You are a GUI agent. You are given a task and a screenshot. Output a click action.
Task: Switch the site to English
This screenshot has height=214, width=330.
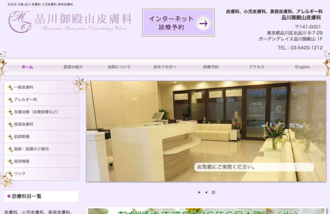[x=302, y=67]
